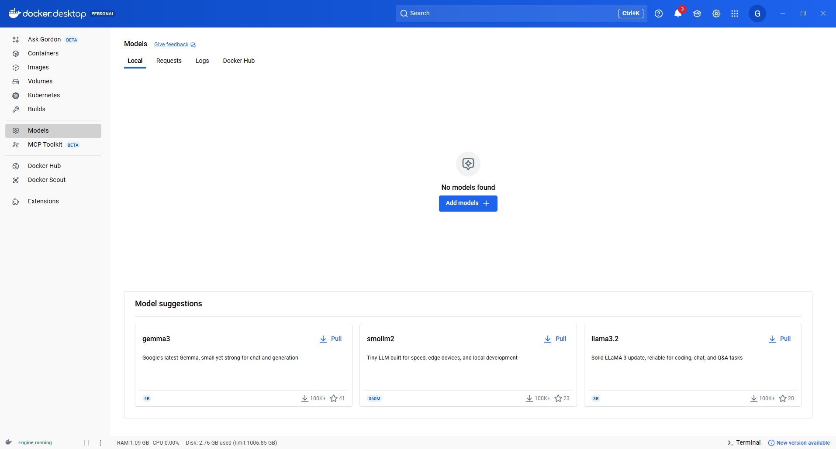
Task: Click the gemma3 model name
Action: click(156, 339)
